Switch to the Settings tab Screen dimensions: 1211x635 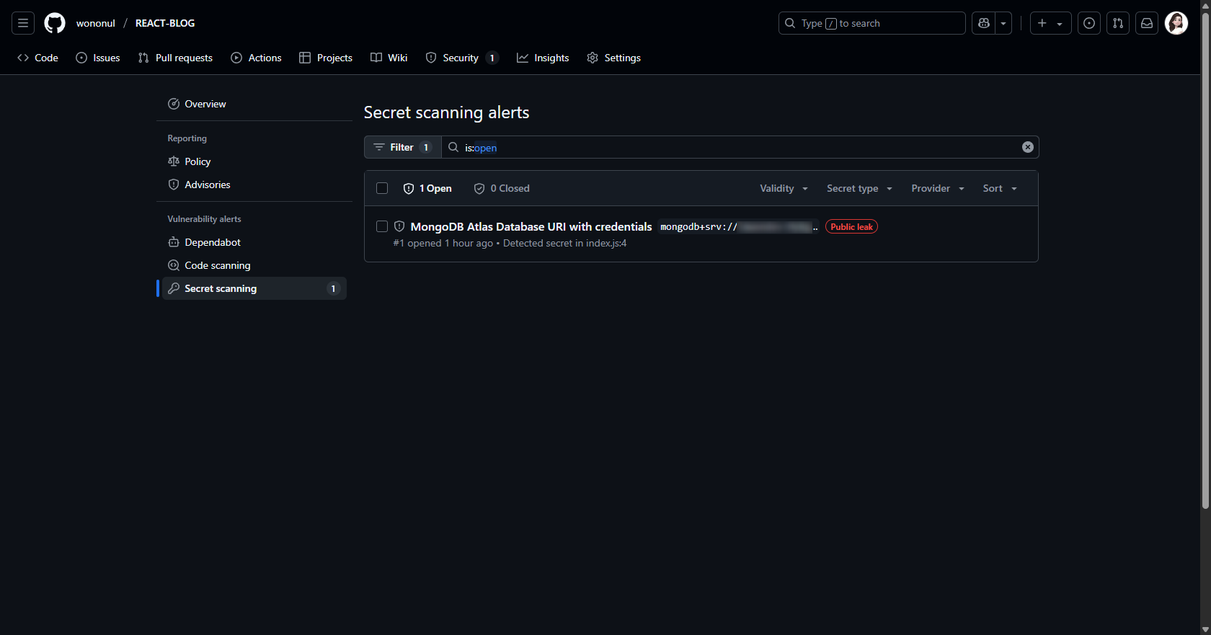[614, 58]
